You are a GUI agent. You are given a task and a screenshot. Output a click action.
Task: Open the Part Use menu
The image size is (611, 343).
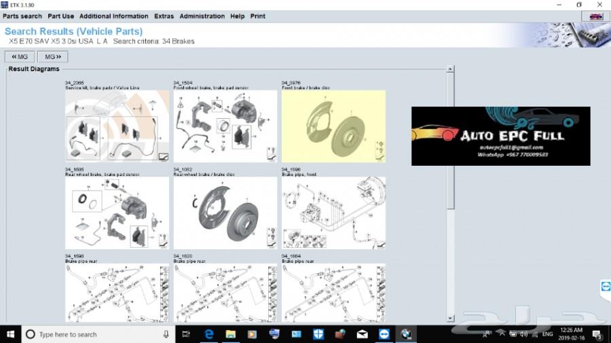pyautogui.click(x=61, y=16)
